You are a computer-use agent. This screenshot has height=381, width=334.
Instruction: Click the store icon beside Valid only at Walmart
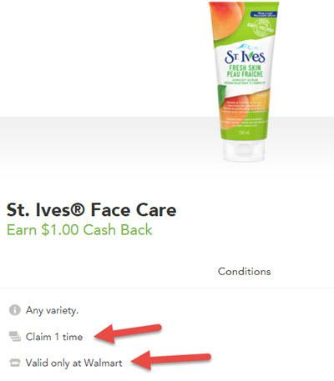pyautogui.click(x=15, y=363)
